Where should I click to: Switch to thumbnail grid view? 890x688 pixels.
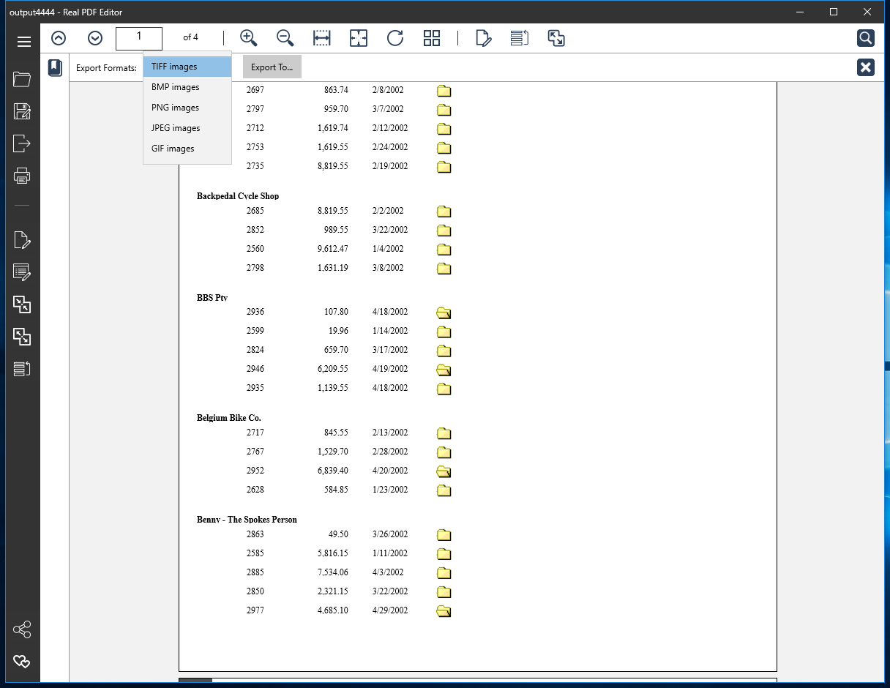pyautogui.click(x=432, y=38)
